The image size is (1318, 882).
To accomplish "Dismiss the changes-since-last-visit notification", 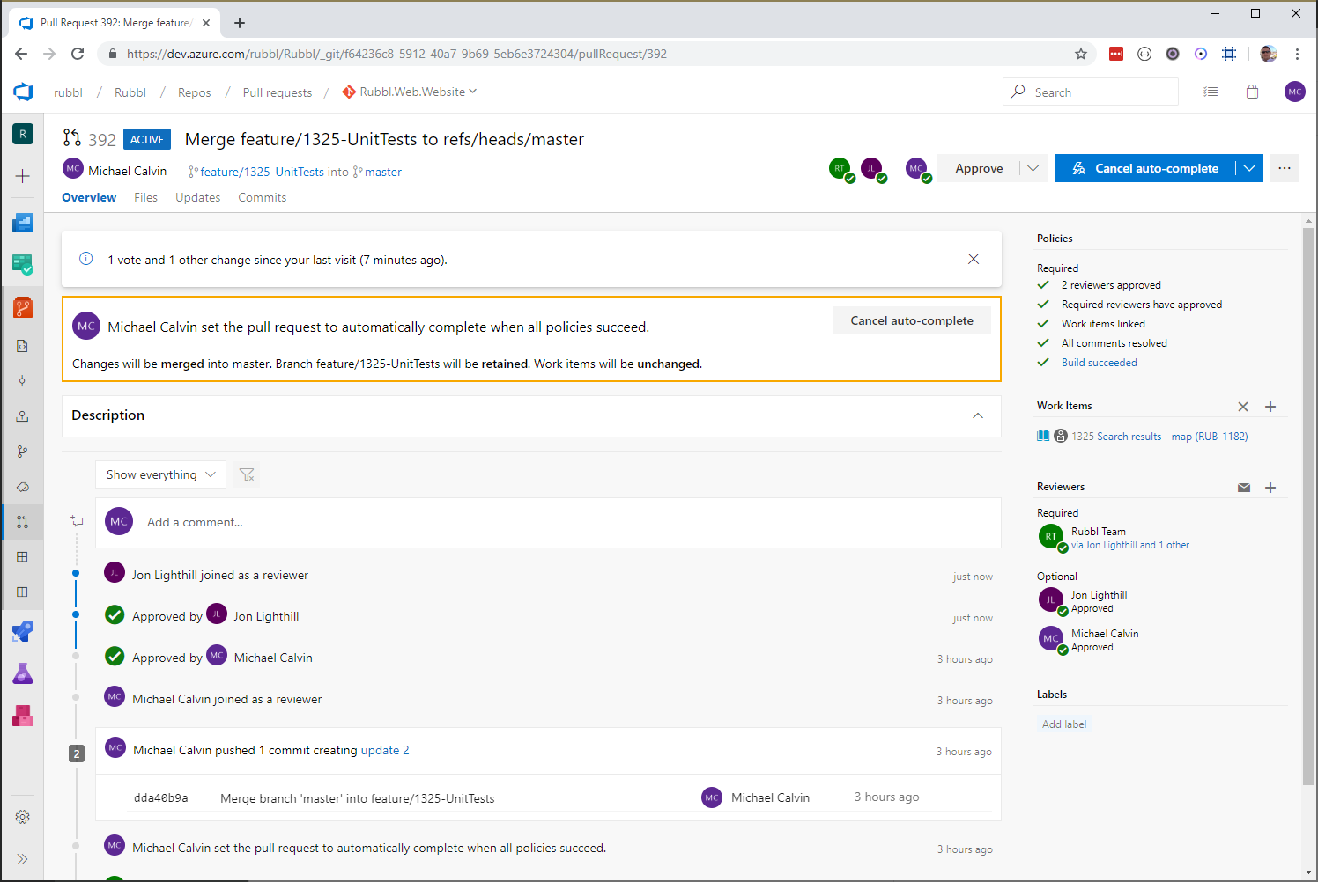I will (974, 259).
